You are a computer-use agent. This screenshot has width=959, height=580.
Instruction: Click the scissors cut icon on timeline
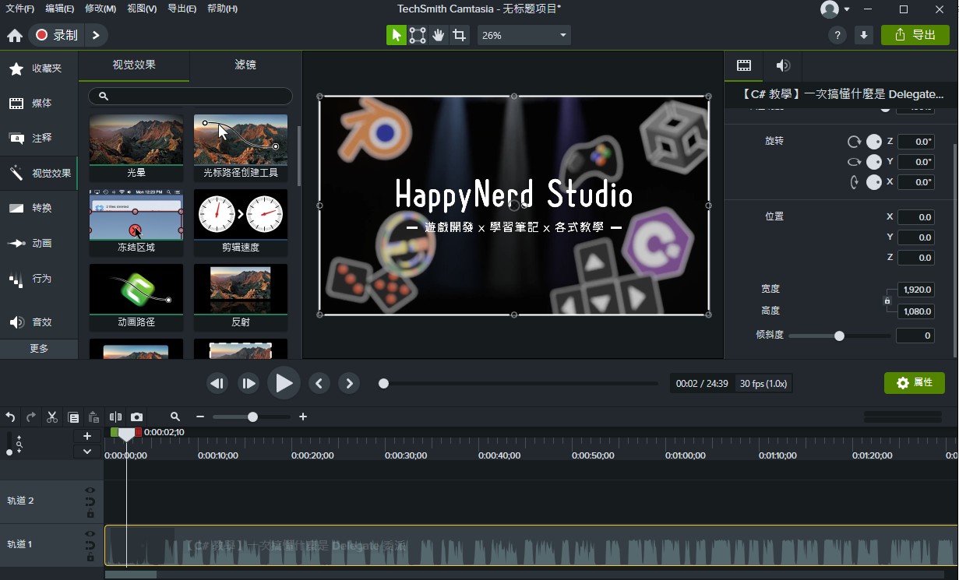(x=52, y=417)
